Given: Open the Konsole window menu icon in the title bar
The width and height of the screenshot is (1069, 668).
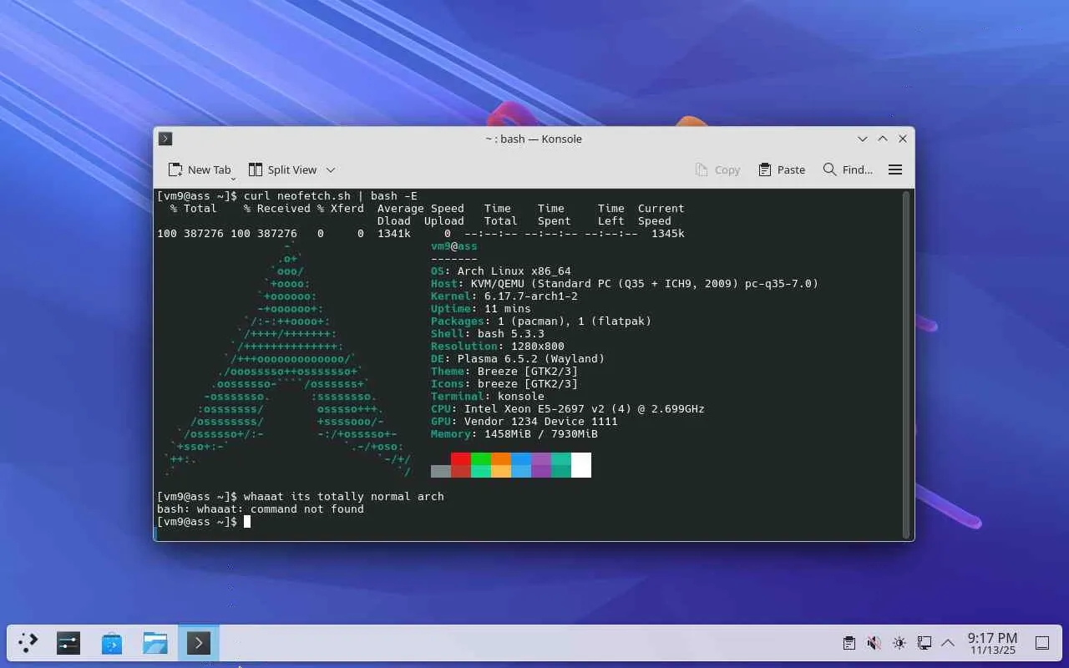Looking at the screenshot, I should (x=165, y=139).
